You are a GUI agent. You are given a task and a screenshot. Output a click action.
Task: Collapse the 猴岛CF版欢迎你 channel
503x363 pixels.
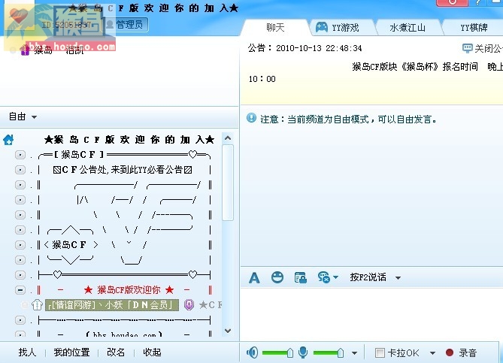20,290
